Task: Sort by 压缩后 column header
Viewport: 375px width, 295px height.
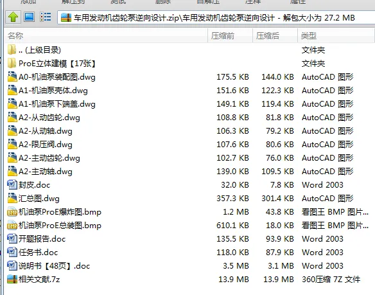Action: click(275, 36)
